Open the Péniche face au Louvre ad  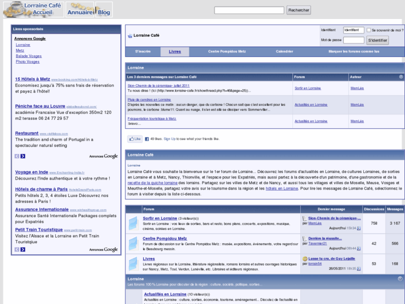point(40,106)
